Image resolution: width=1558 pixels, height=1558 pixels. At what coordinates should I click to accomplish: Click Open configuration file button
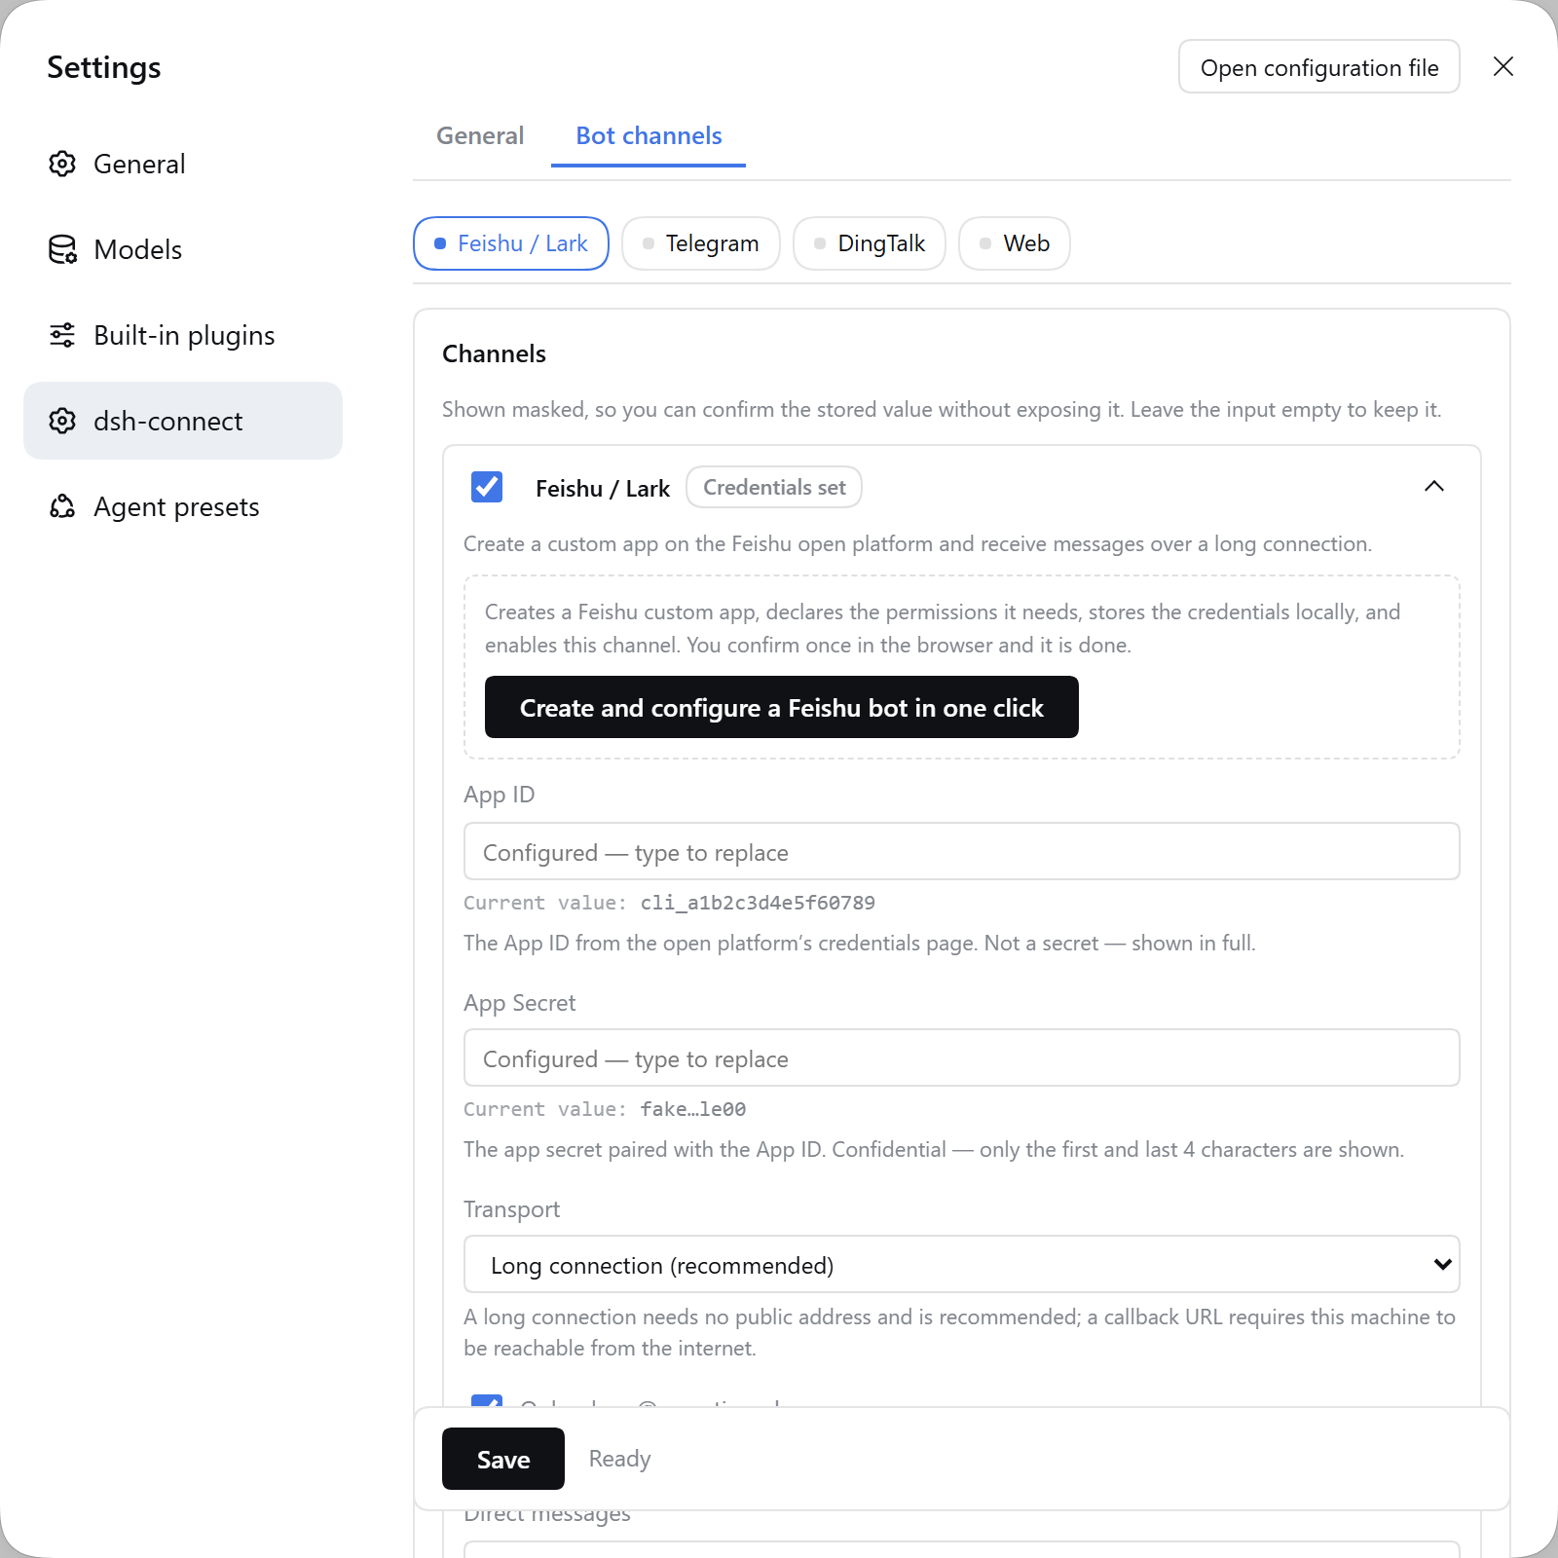coord(1319,66)
